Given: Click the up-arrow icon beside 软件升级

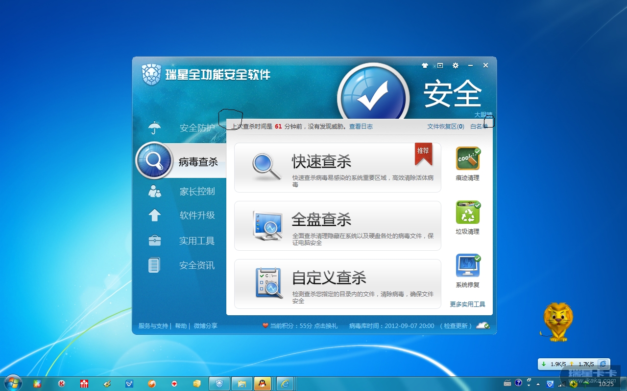Looking at the screenshot, I should click(155, 215).
